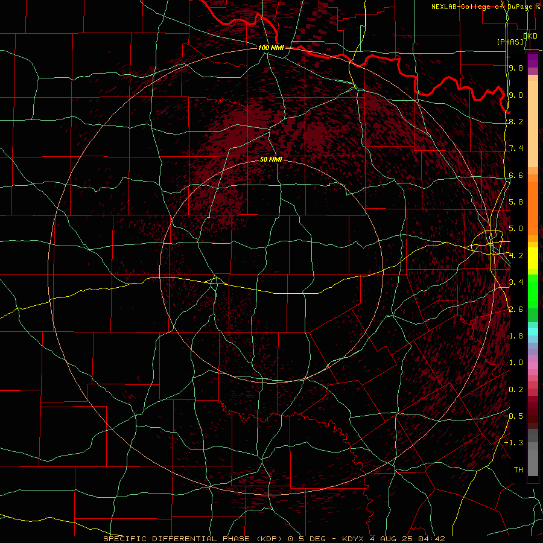Click the Specific Differential Phase caption
Image resolution: width=543 pixels, height=543 pixels.
274,539
